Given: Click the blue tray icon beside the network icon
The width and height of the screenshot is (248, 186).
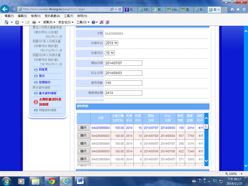Looking at the screenshot, I should [x=215, y=181].
